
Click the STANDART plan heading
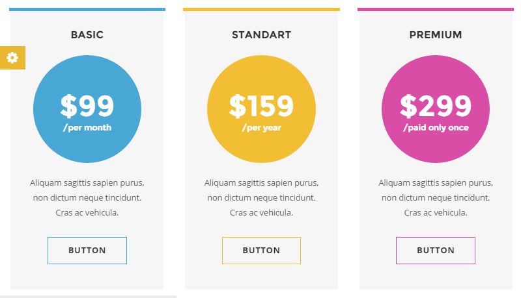(262, 35)
